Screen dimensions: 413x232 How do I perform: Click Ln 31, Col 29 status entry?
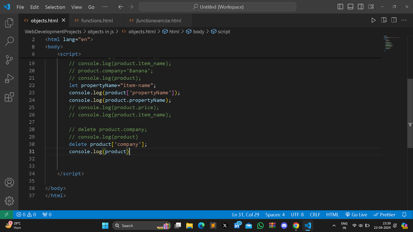coord(246,214)
